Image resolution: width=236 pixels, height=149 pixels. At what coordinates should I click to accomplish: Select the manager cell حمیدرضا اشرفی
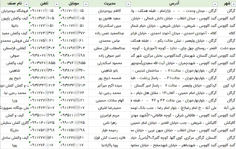pyautogui.click(x=110, y=108)
